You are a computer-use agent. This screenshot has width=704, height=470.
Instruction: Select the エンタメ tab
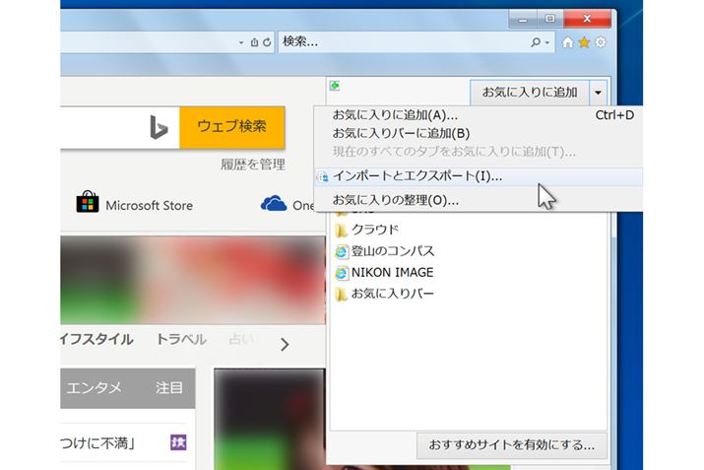click(94, 388)
